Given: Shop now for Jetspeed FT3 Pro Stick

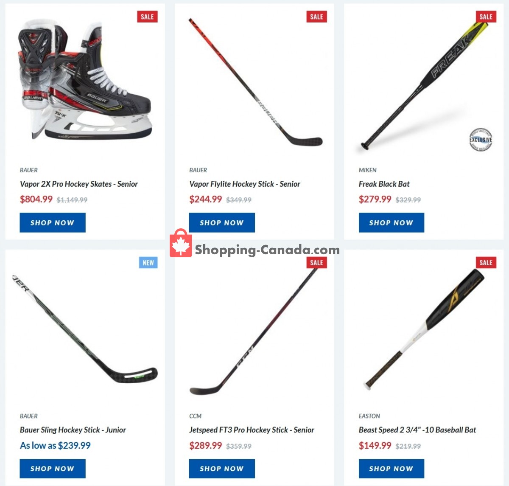Looking at the screenshot, I should click(222, 469).
